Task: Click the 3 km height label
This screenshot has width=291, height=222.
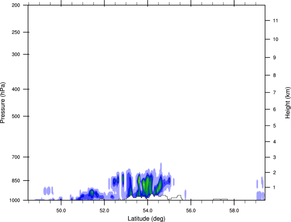Action: pos(275,157)
